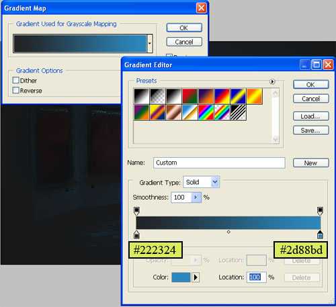Screen dimensions: 336x307
Task: Select the left opacity stop above the gradient
Action: (136, 211)
